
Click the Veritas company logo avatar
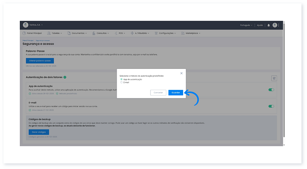pos(26,25)
